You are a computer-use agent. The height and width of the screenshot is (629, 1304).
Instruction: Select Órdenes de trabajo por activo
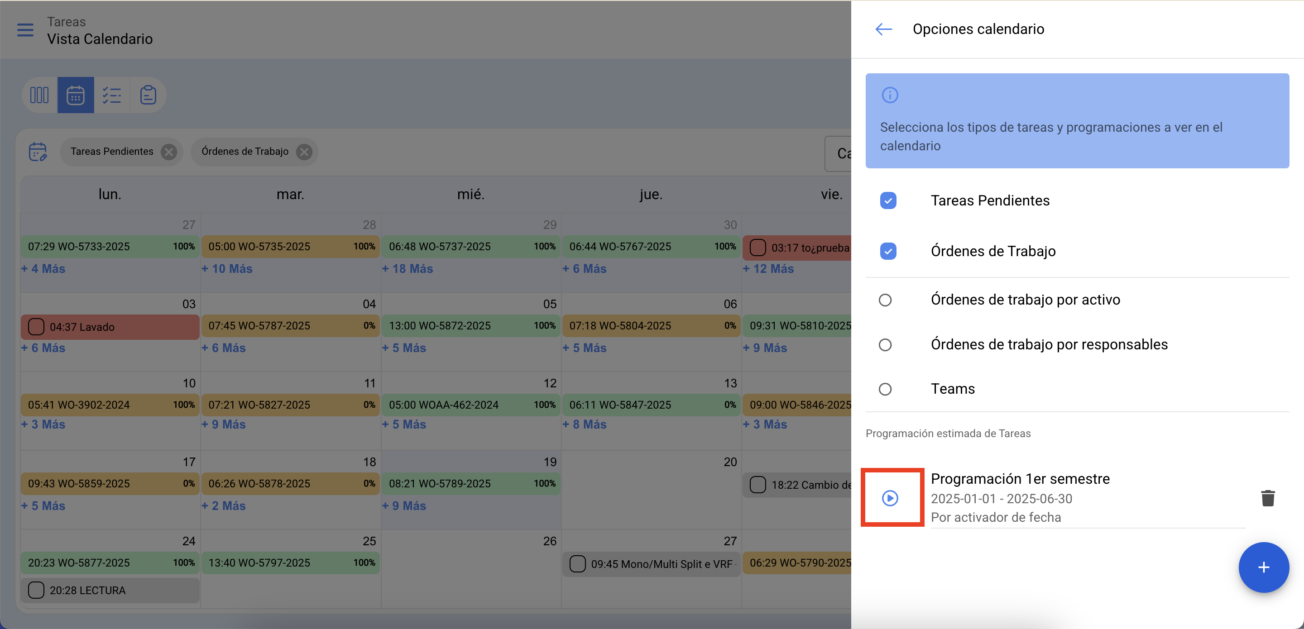click(x=885, y=300)
